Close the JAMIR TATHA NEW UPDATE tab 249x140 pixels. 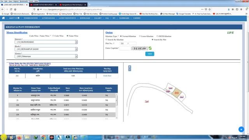[x=56, y=5]
